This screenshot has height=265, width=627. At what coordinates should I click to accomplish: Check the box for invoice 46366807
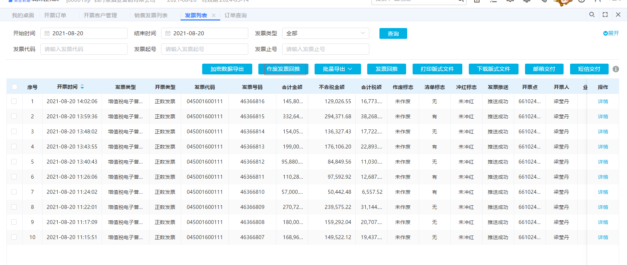point(14,237)
